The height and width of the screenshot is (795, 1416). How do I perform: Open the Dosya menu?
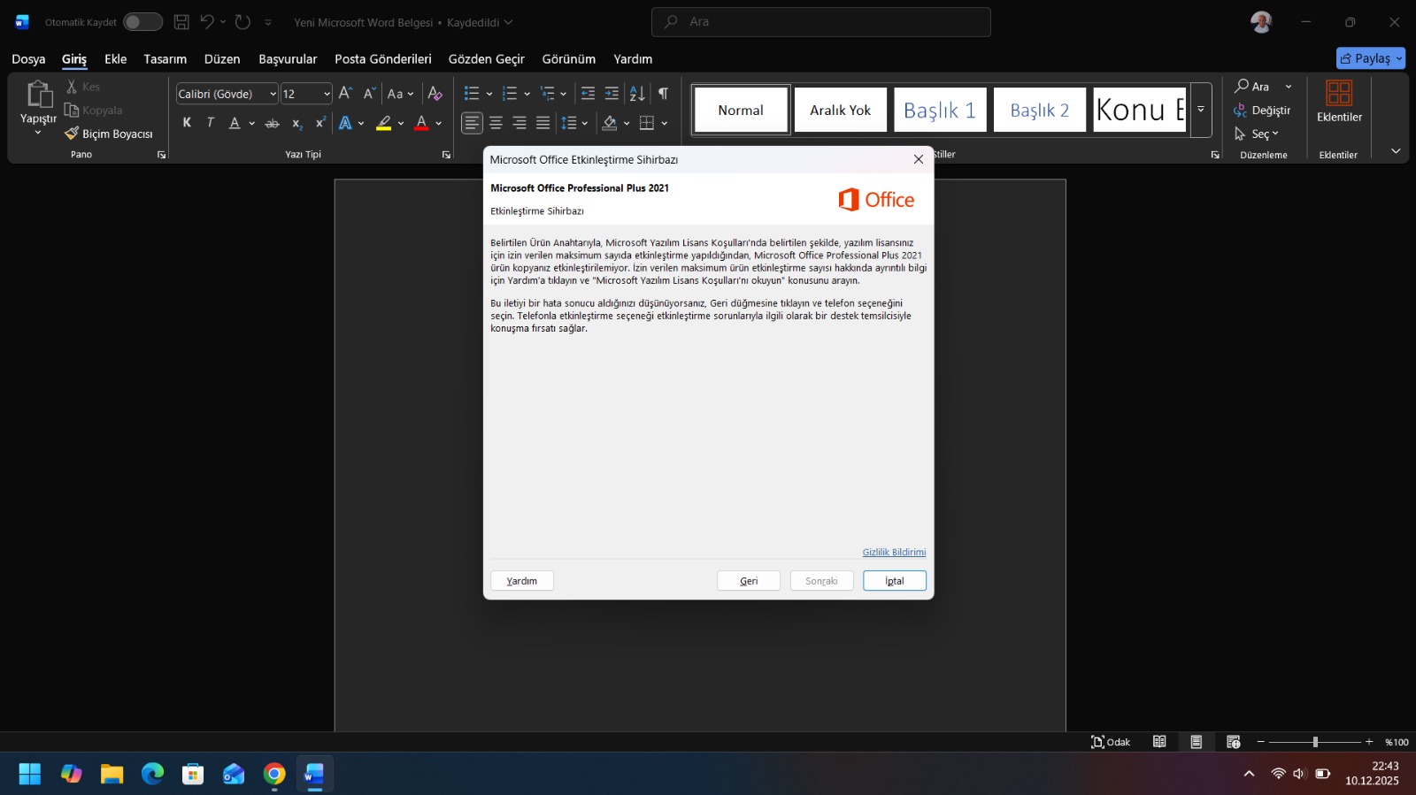(28, 59)
